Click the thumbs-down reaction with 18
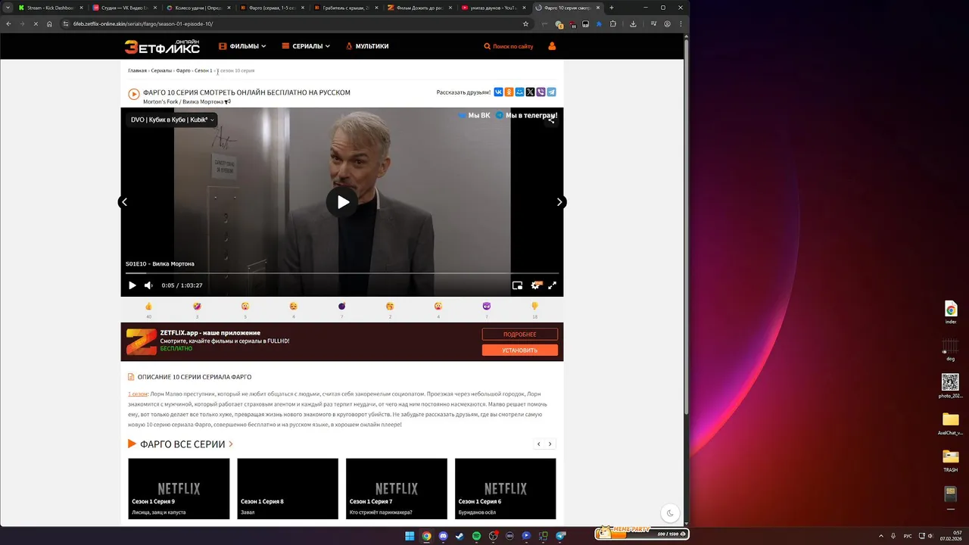This screenshot has width=969, height=545. tap(535, 307)
